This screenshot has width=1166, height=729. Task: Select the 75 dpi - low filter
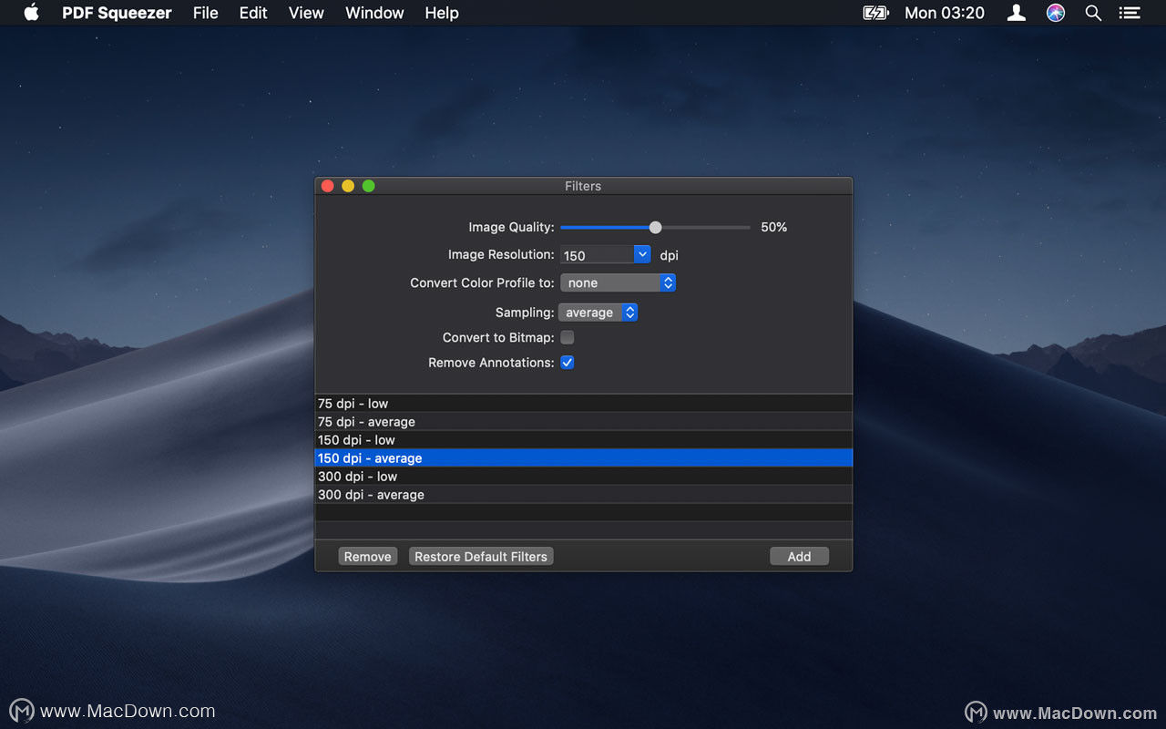(583, 404)
